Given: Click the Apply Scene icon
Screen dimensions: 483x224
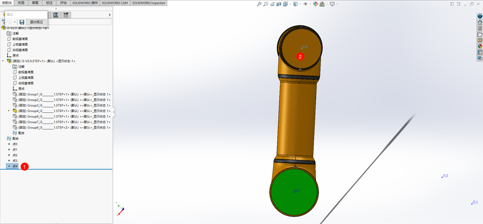Looking at the screenshot, I should pyautogui.click(x=322, y=4).
